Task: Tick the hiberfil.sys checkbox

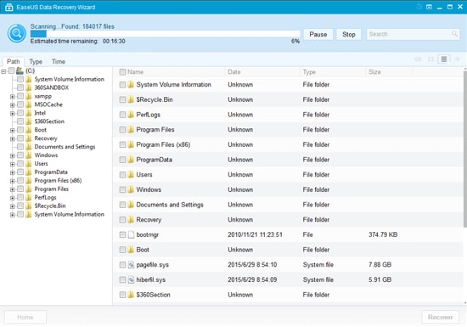Action: (122, 279)
